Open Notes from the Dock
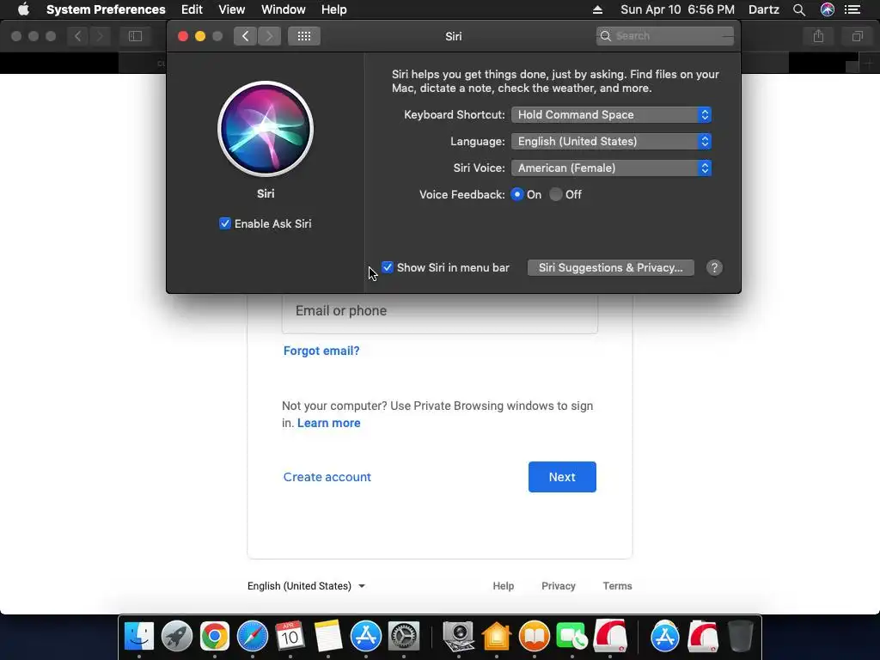The image size is (880, 660). coord(327,636)
